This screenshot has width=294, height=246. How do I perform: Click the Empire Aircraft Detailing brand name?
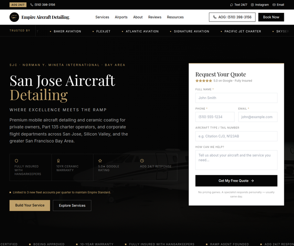tap(45, 17)
